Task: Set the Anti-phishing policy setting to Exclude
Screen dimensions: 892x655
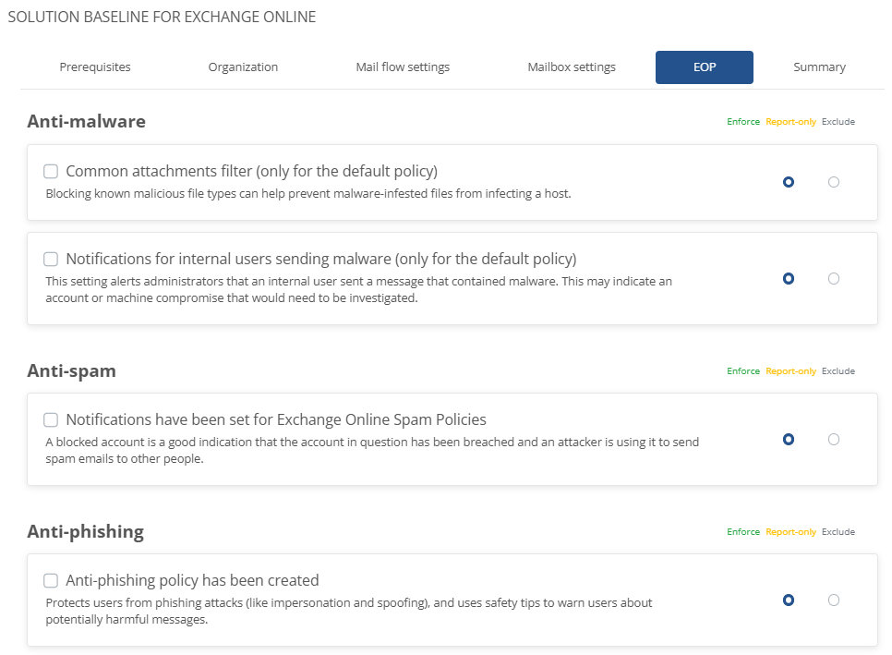Action: click(x=834, y=600)
